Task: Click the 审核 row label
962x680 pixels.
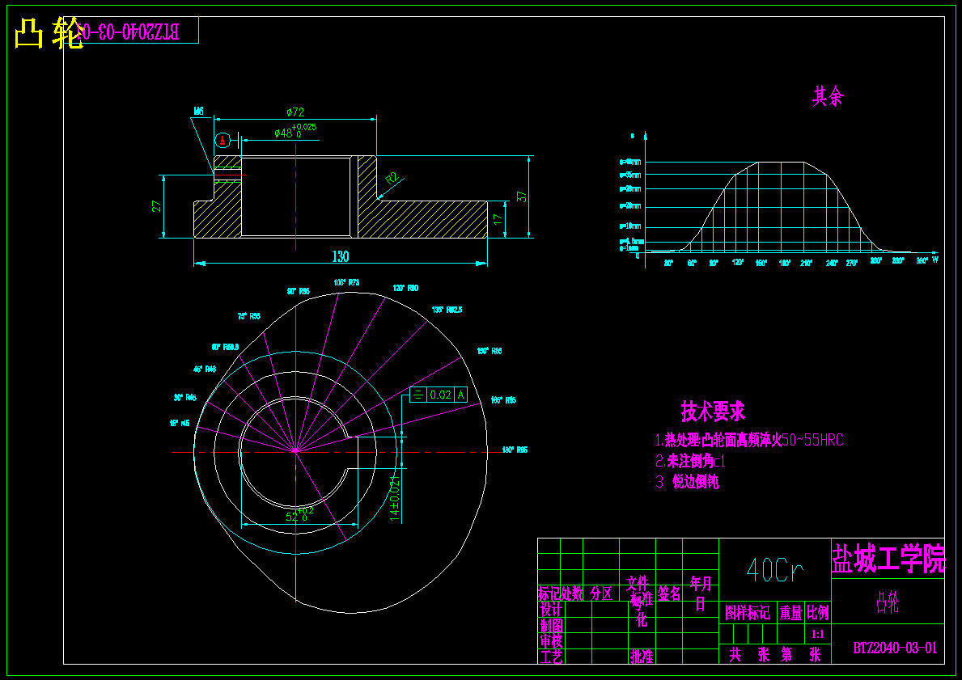Action: (x=552, y=640)
